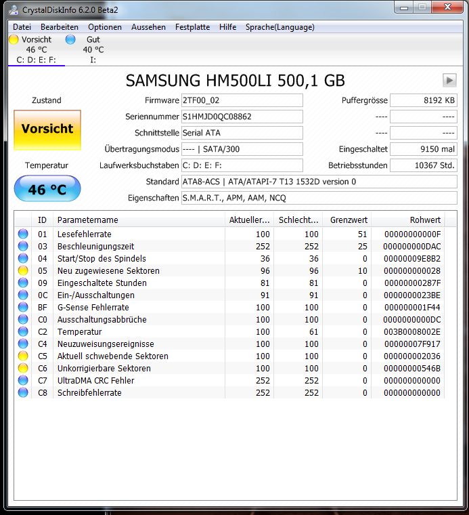Open the Bearbeiten menu
469x515 pixels.
tap(60, 27)
